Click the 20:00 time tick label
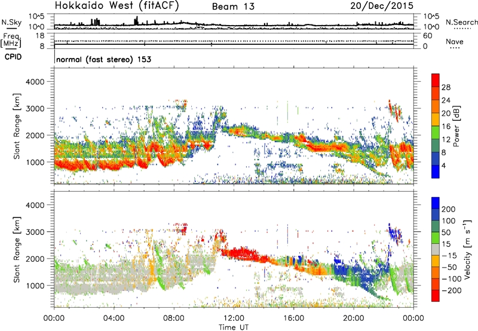 [x=354, y=318]
